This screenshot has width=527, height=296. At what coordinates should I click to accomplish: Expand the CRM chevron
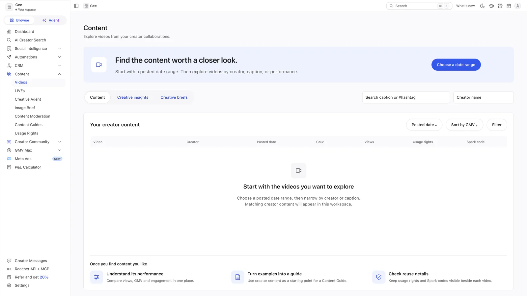coord(60,66)
